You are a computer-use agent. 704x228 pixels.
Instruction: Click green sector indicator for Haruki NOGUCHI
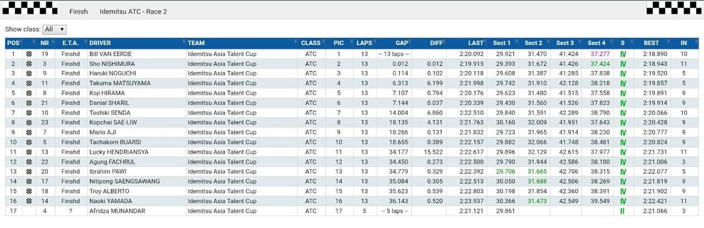pos(623,74)
